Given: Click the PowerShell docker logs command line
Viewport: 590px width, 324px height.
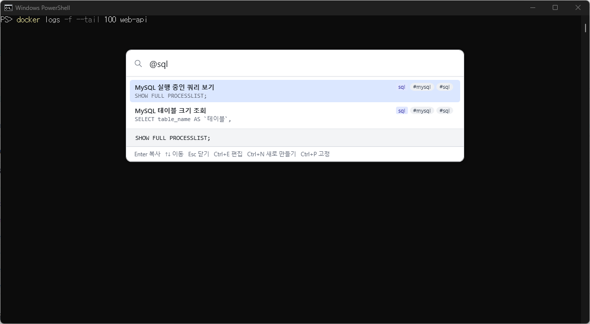Looking at the screenshot, I should (74, 19).
